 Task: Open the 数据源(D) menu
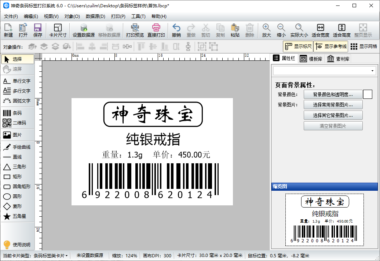pos(95,16)
